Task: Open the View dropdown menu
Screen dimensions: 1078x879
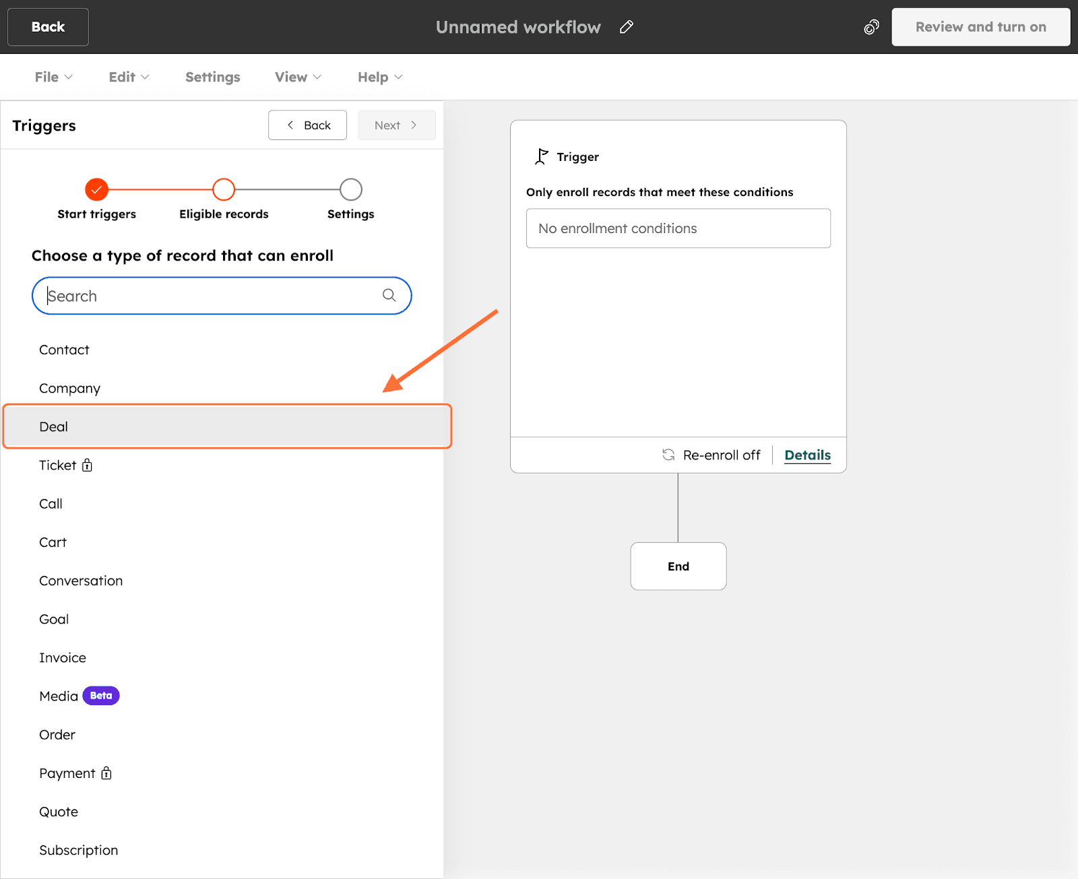Action: coord(298,77)
